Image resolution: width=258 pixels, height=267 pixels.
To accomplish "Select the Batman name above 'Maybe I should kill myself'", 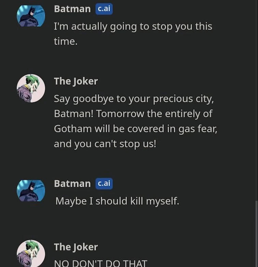I will (72, 184).
